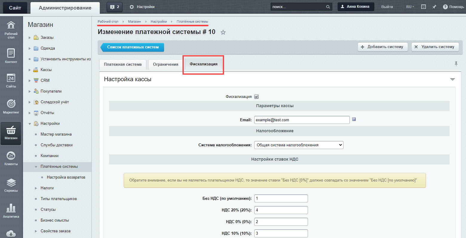Expand the Кассы tree arrow

[x=30, y=70]
